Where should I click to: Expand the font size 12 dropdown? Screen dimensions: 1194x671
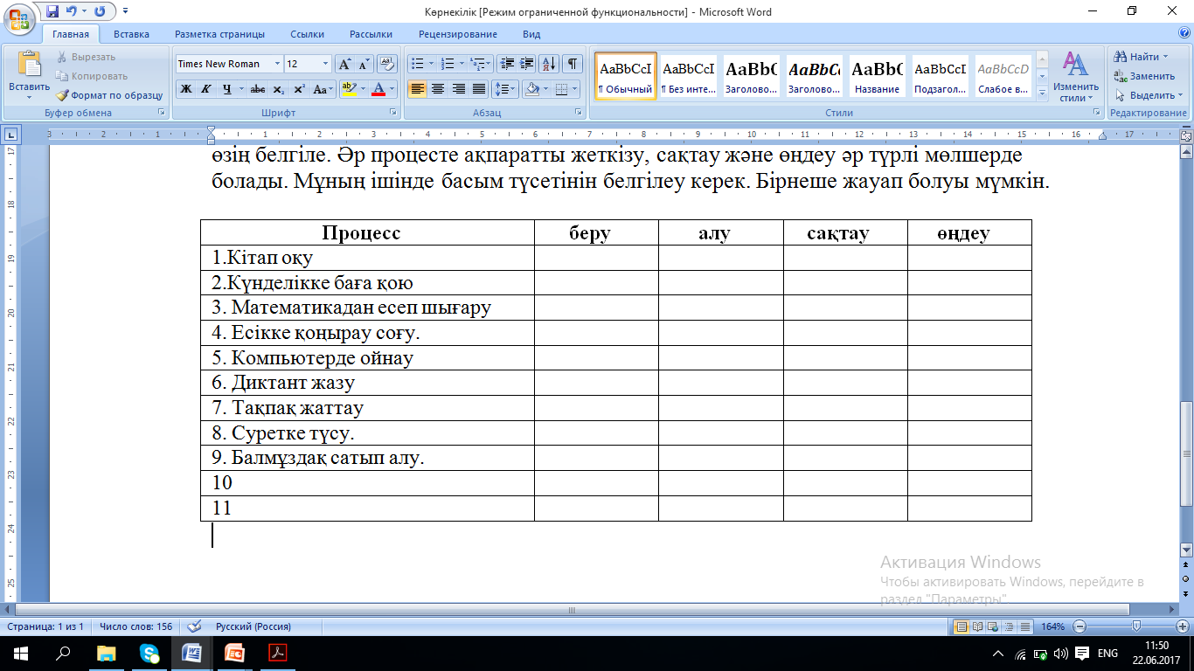pos(326,64)
